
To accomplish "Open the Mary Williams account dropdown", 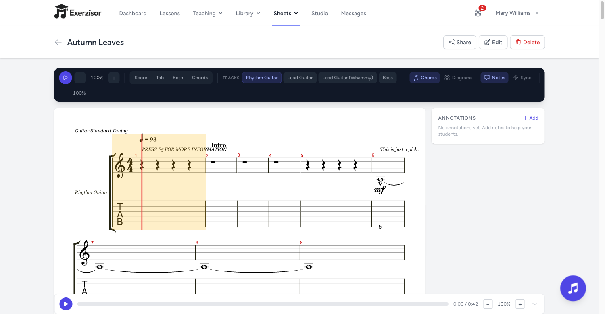I will click(517, 13).
